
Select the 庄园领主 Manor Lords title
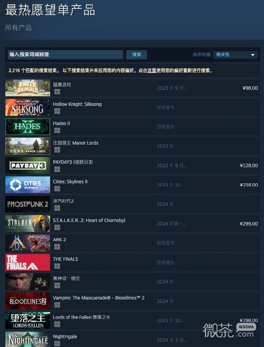pyautogui.click(x=75, y=143)
